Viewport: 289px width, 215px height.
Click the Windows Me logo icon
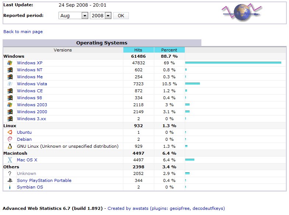pos(10,77)
